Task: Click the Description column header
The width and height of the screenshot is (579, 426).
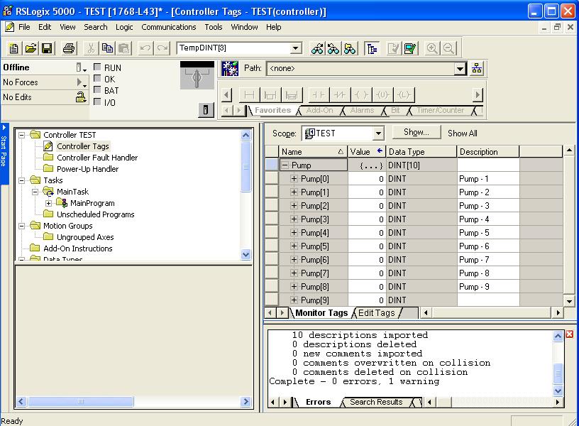Action: point(488,152)
